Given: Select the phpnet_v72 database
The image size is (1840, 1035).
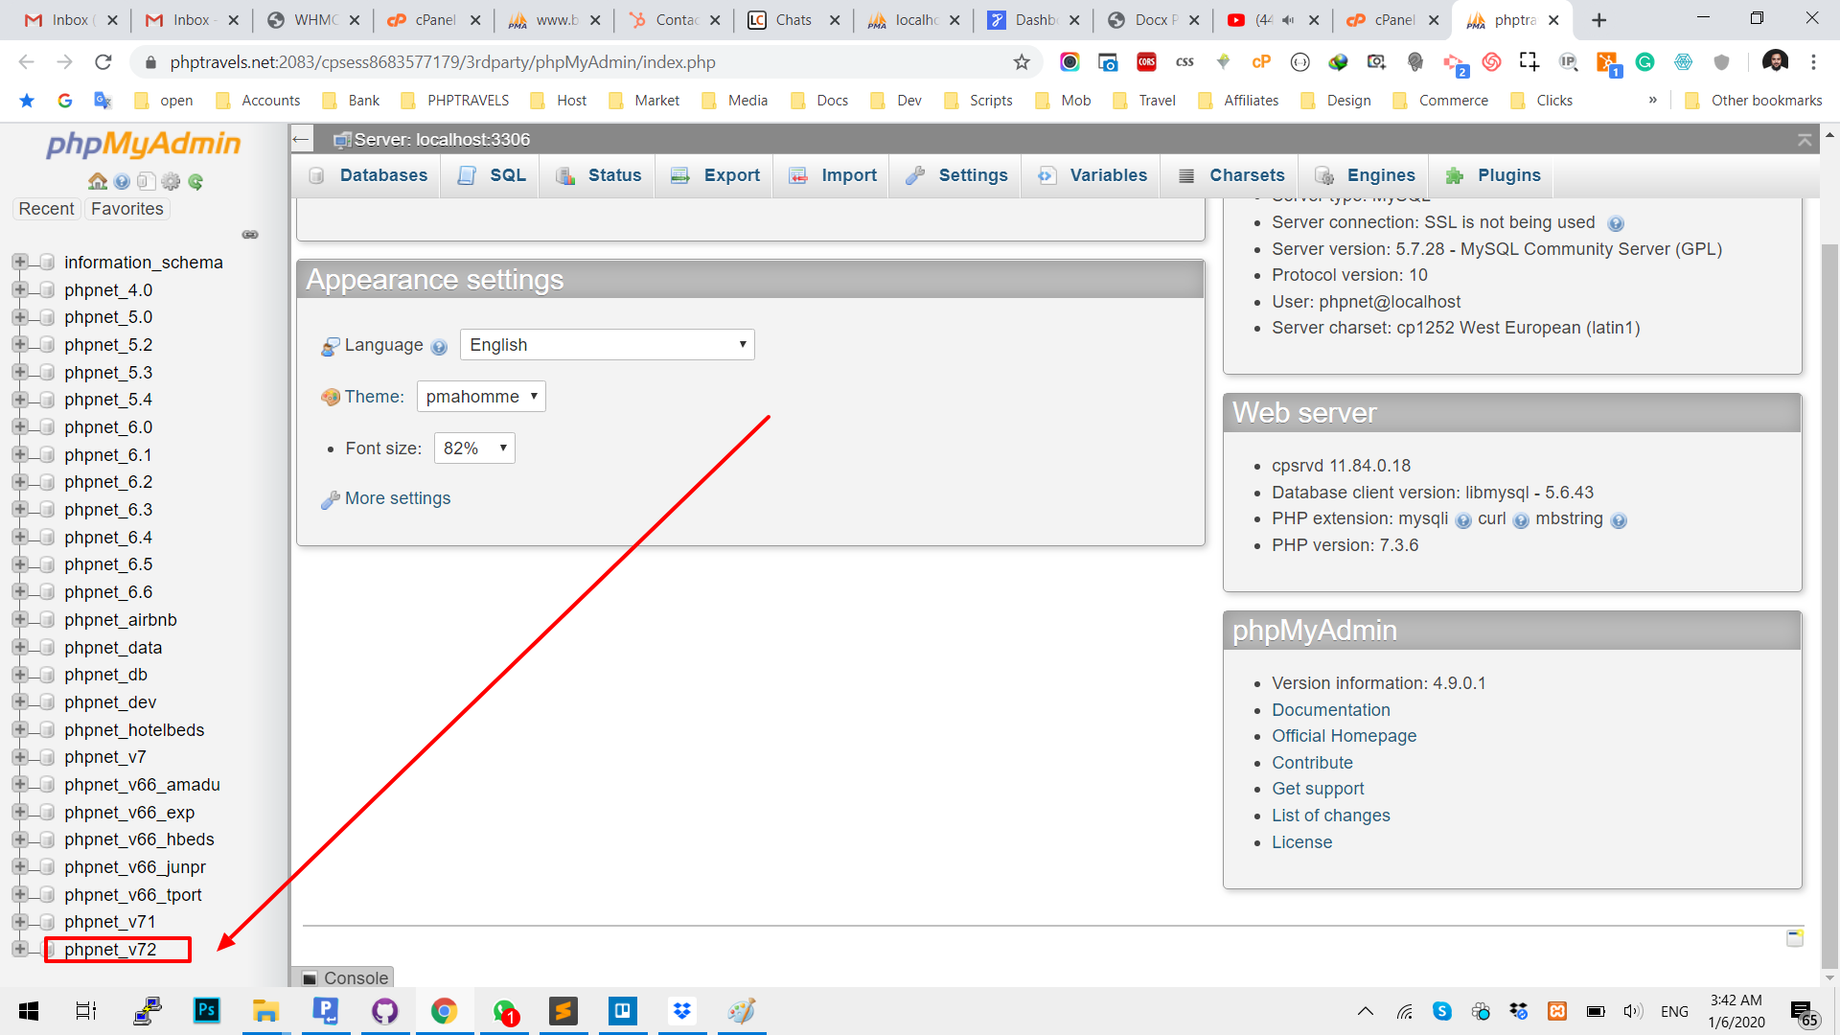Looking at the screenshot, I should [110, 950].
